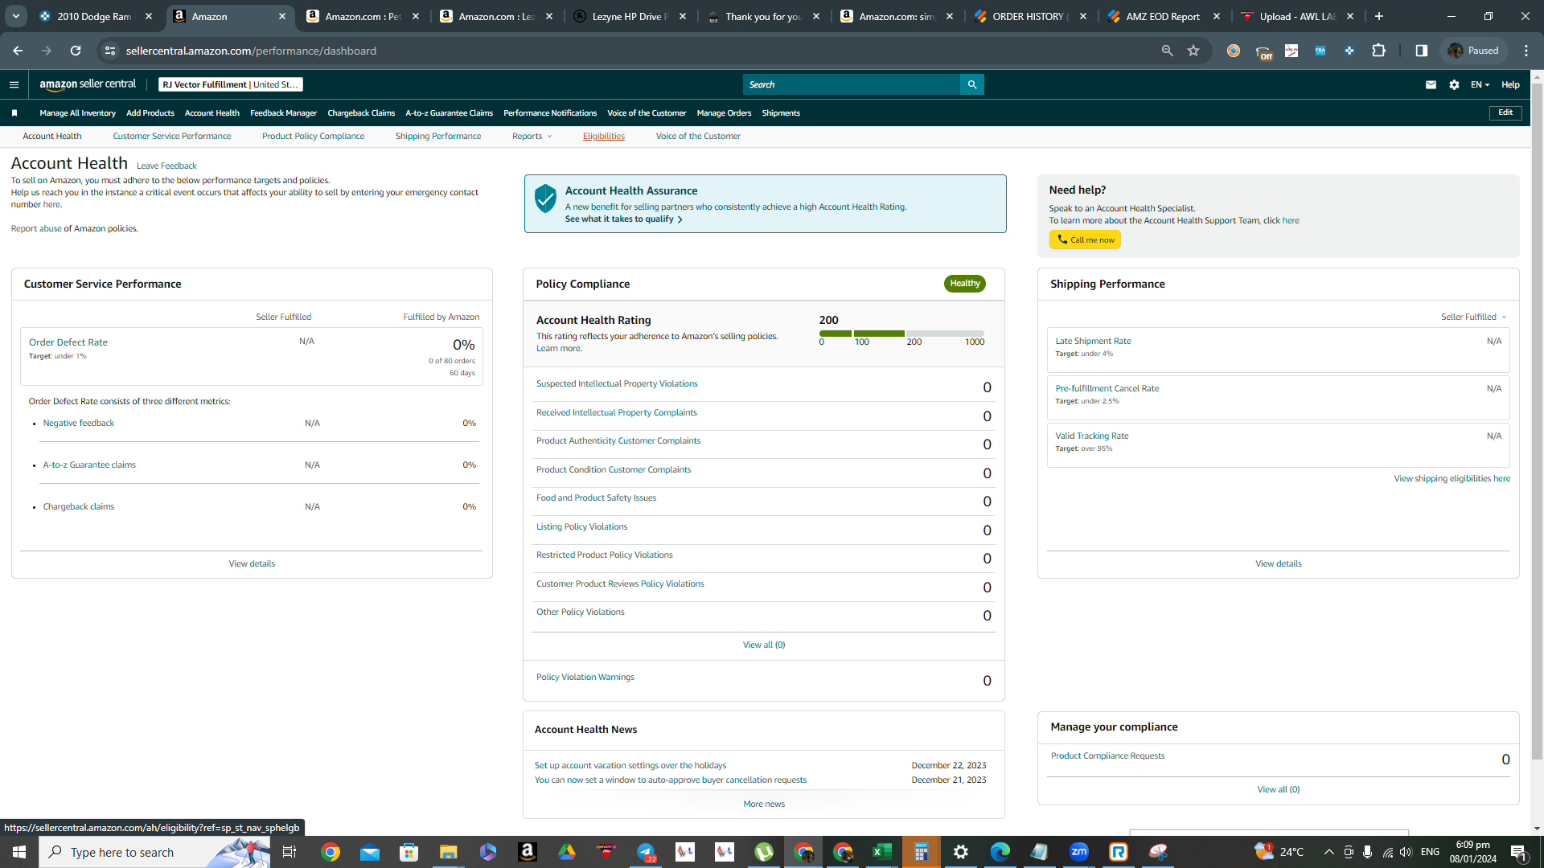Open File Explorer from the taskbar

[449, 852]
